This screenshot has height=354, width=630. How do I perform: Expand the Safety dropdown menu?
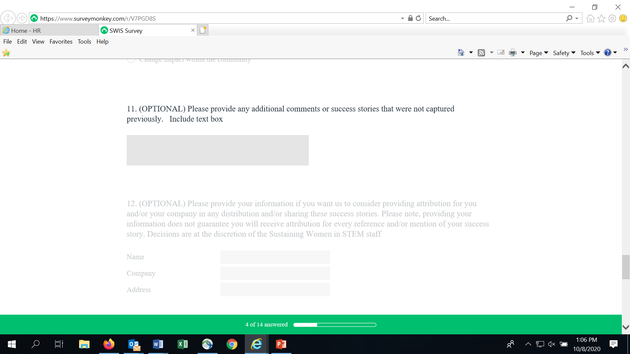click(564, 53)
